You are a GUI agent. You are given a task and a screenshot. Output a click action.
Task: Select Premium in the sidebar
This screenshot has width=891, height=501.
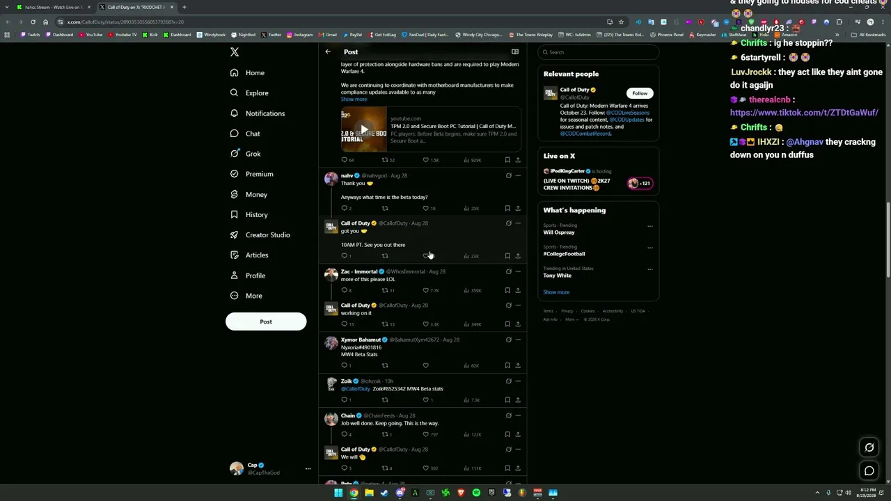[x=251, y=174]
